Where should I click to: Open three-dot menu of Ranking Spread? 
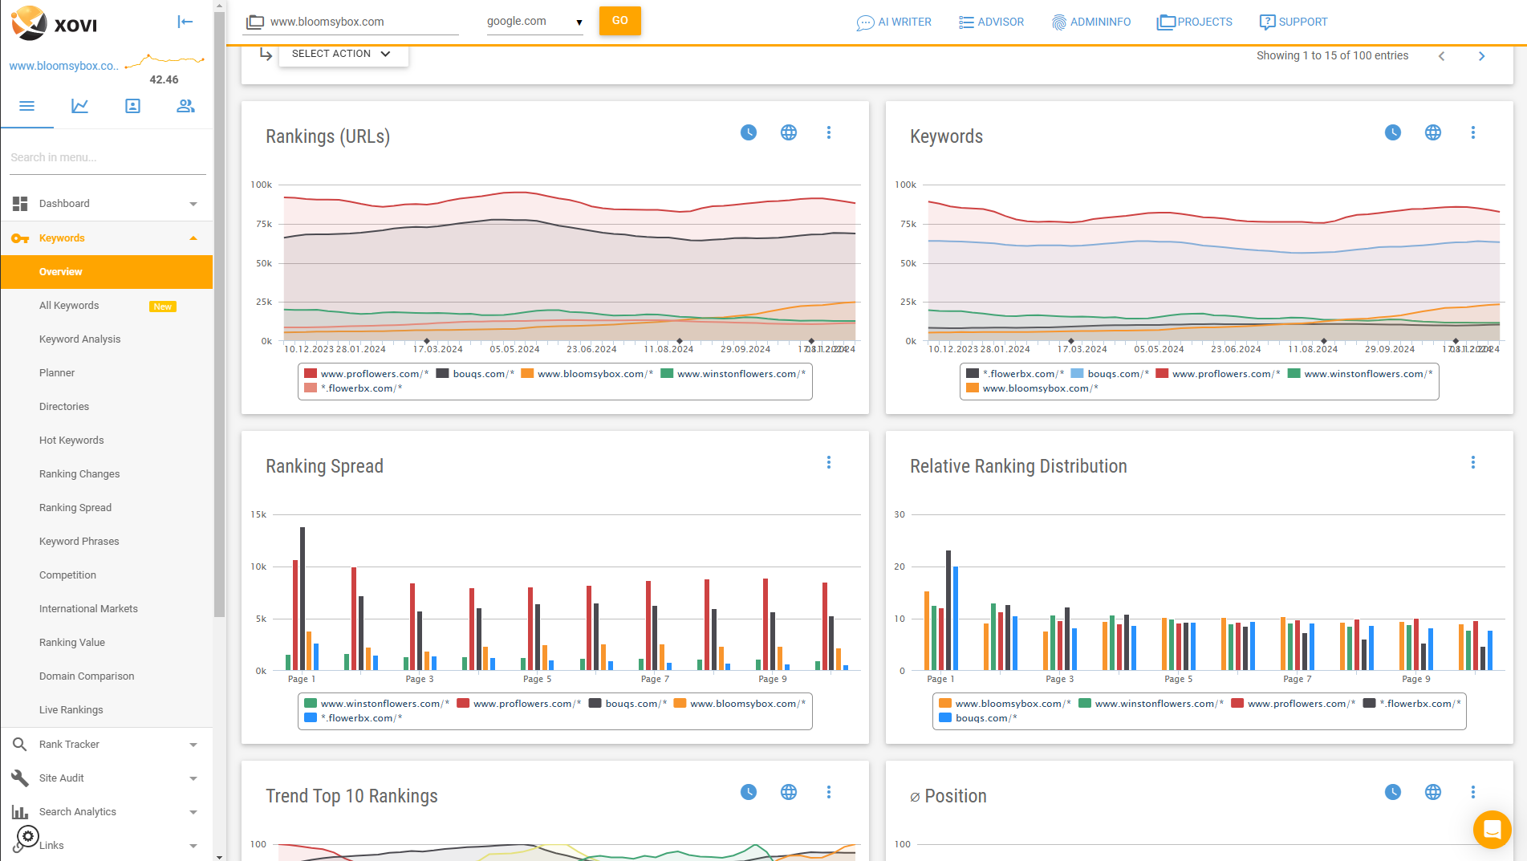[x=829, y=462]
